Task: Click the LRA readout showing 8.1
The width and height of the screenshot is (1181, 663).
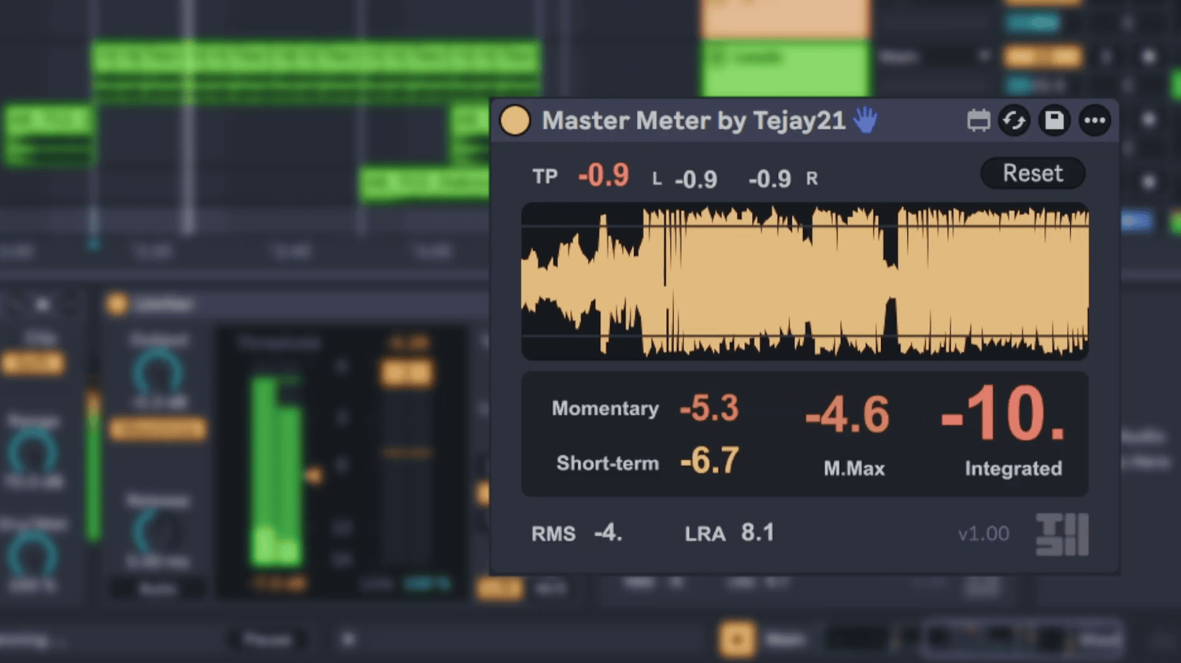Action: tap(757, 532)
